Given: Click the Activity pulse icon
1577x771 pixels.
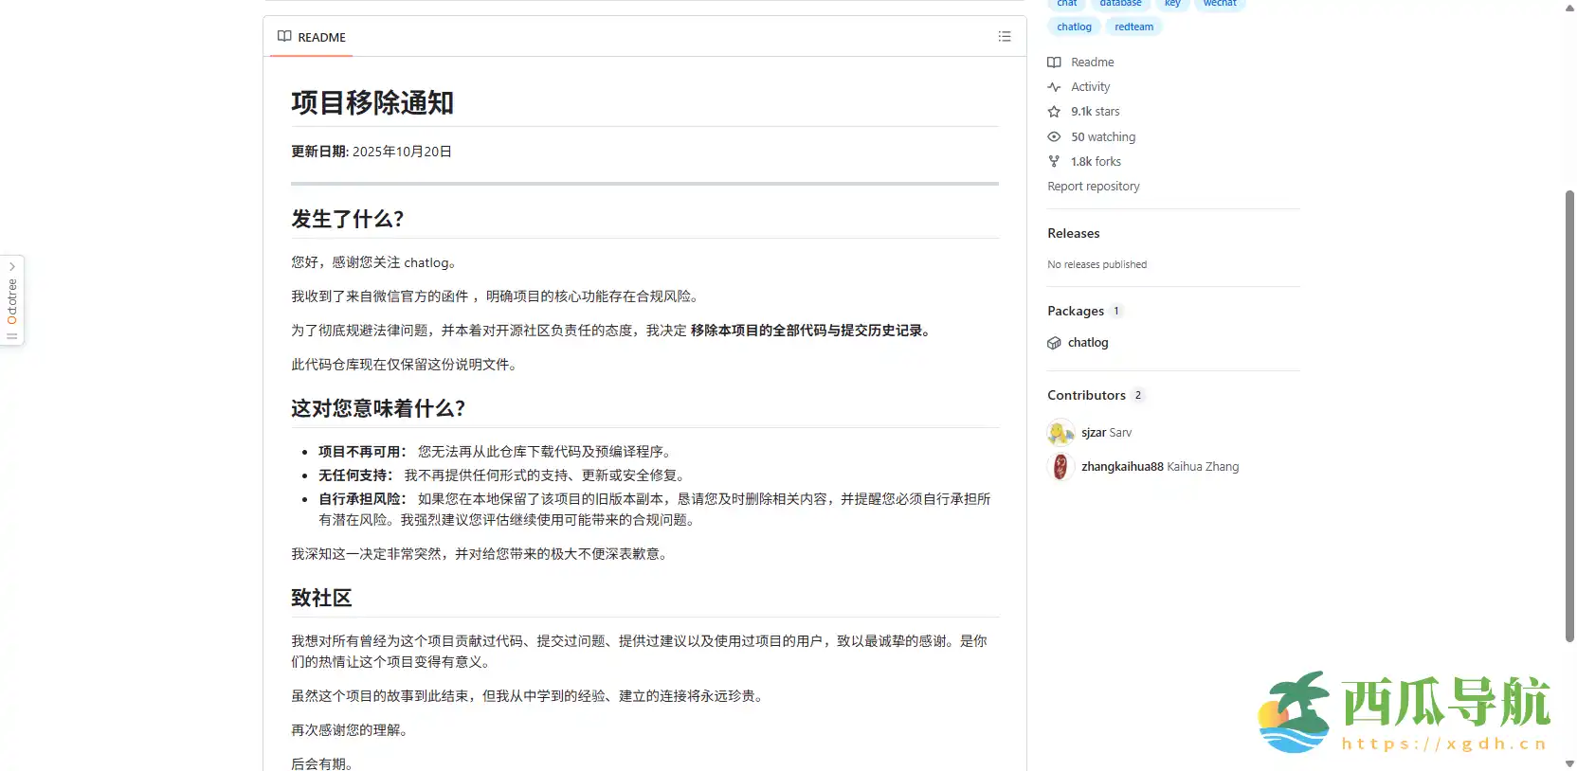Looking at the screenshot, I should pyautogui.click(x=1054, y=87).
